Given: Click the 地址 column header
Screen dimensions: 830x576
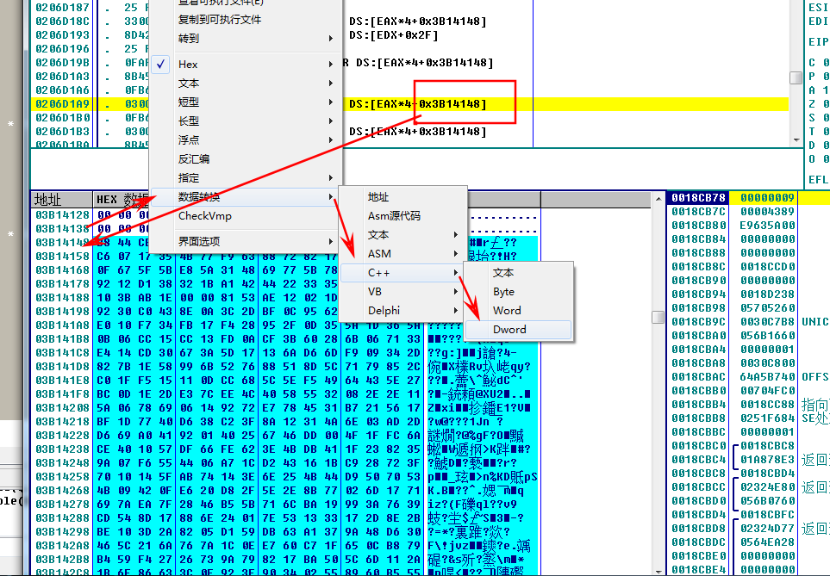Looking at the screenshot, I should click(61, 200).
